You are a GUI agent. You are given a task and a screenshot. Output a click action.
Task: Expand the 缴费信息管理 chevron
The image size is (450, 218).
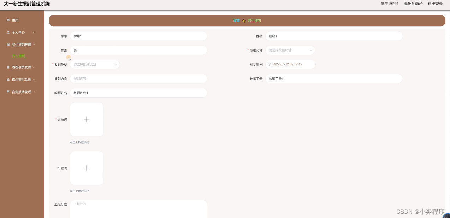point(34,67)
